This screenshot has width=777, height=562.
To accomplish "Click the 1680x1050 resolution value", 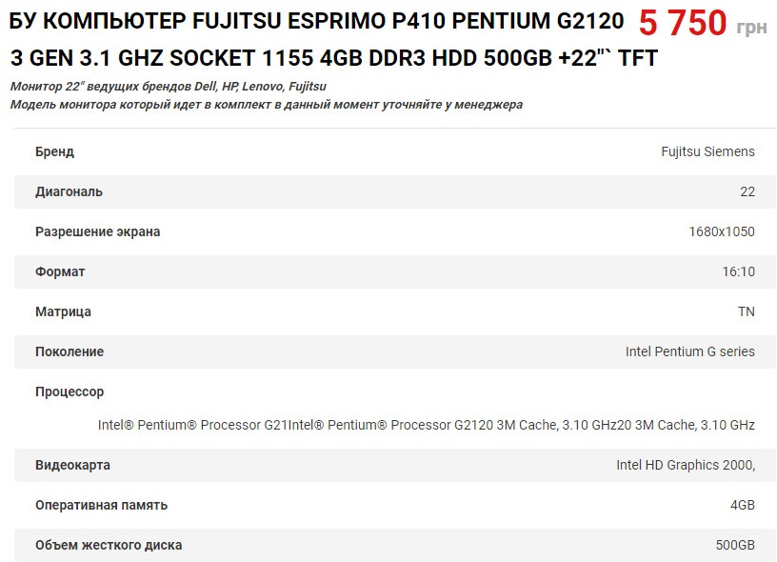I will [x=722, y=231].
